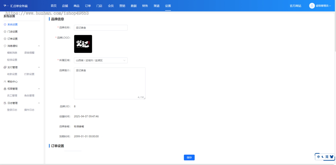Go to 员工管理 in the sidebar
This screenshot has width=336, height=165.
(12, 96)
